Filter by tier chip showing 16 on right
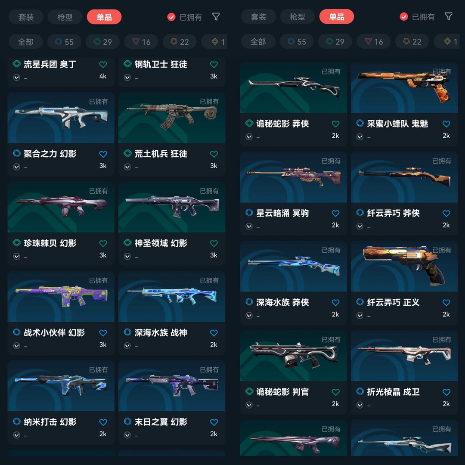The width and height of the screenshot is (465, 465). click(374, 41)
